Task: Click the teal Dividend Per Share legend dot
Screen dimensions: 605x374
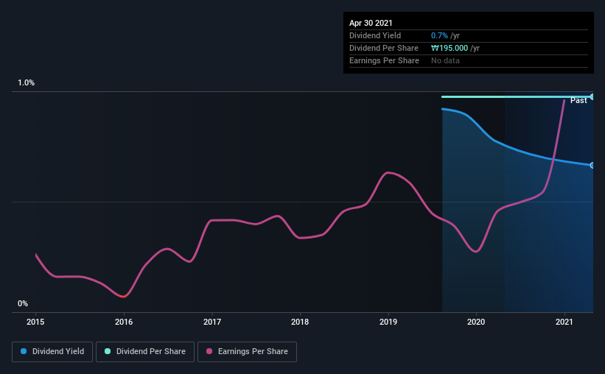Action: pyautogui.click(x=108, y=351)
